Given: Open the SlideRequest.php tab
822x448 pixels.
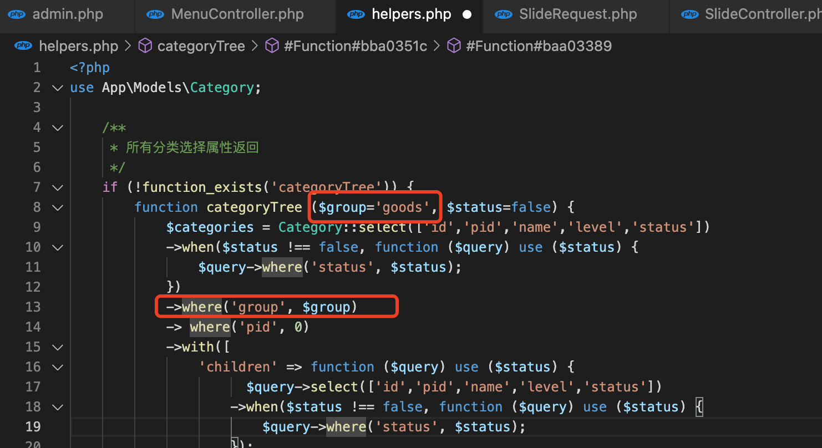Looking at the screenshot, I should click(577, 14).
